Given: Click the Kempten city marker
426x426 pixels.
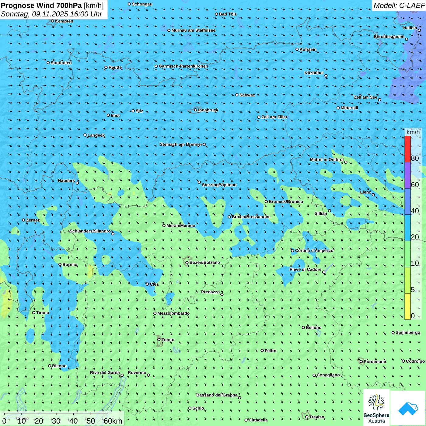Looking at the screenshot, I should click(x=52, y=21).
